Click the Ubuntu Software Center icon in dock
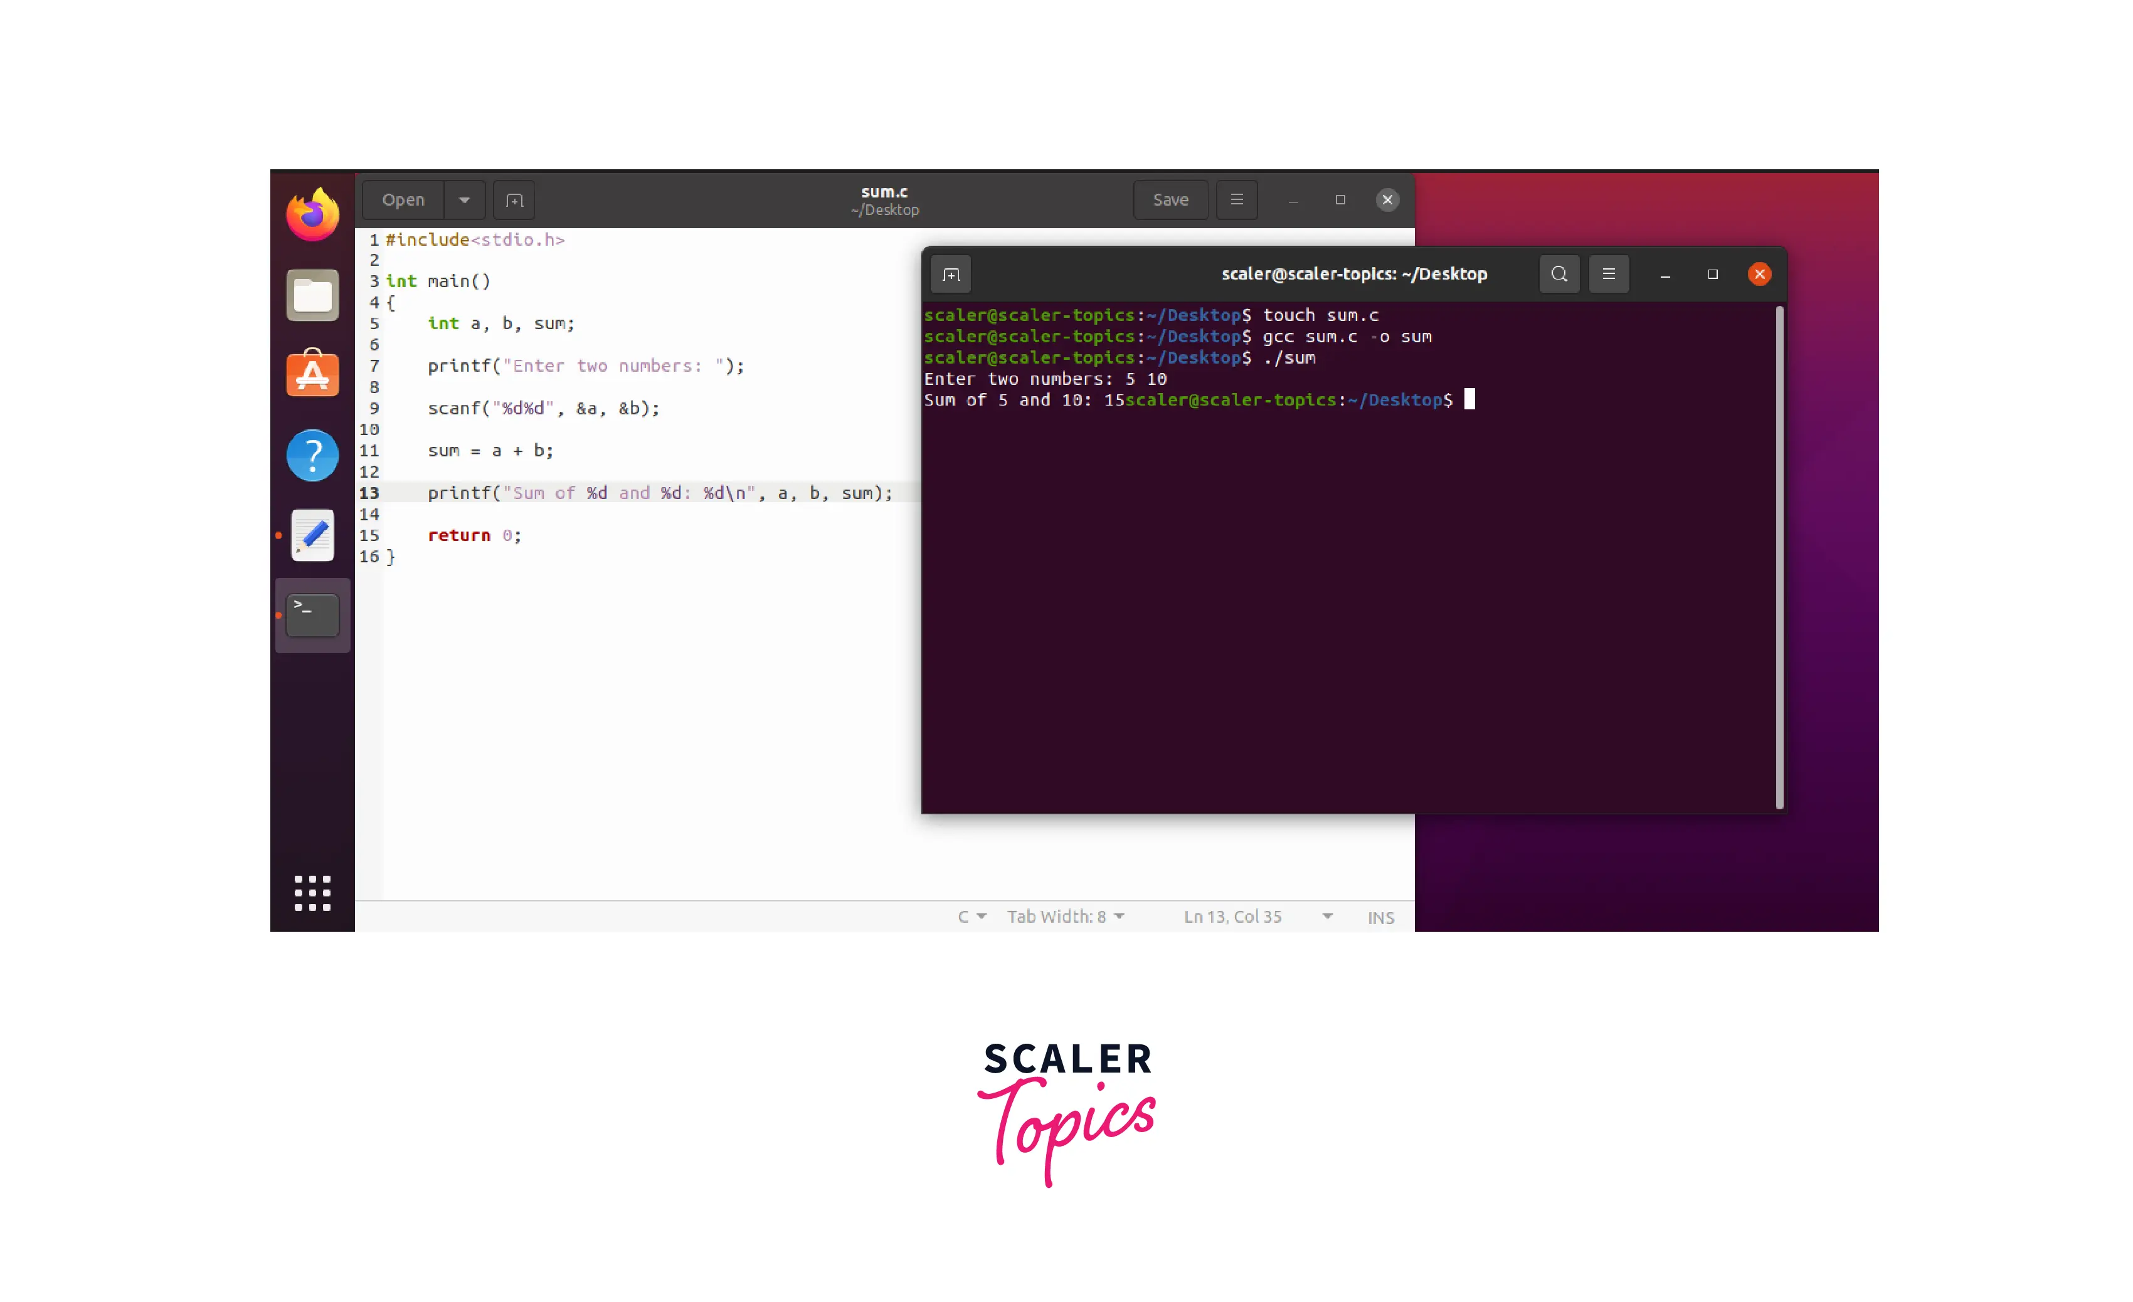The image size is (2133, 1302). (x=311, y=372)
